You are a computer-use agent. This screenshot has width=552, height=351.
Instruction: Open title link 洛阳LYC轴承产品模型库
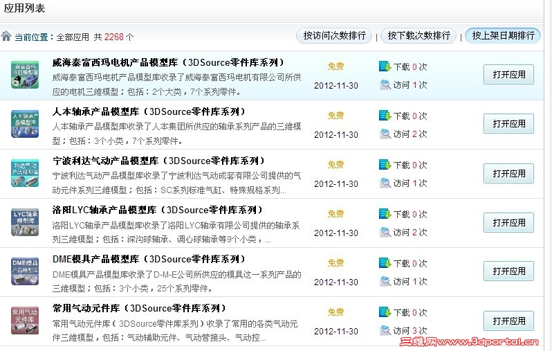tap(157, 210)
